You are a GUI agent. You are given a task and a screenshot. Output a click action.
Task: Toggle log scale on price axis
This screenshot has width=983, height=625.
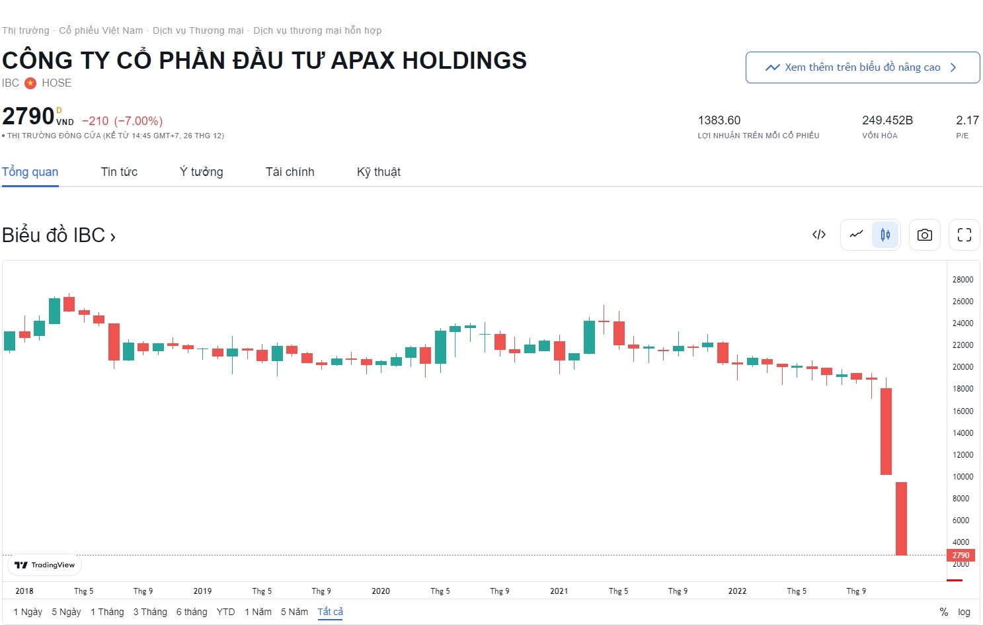[964, 612]
